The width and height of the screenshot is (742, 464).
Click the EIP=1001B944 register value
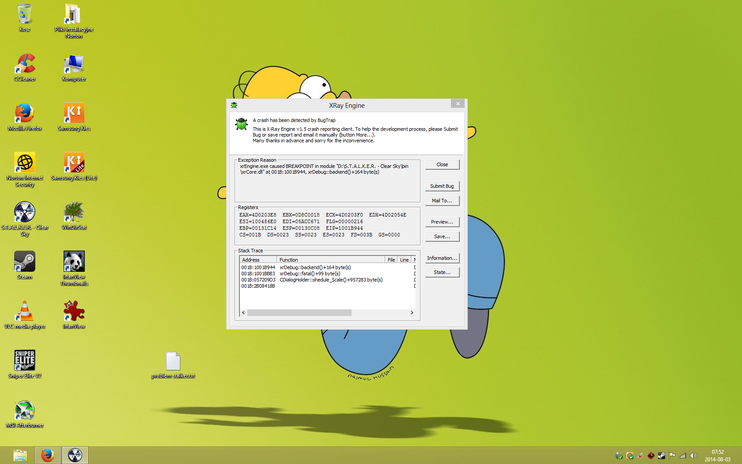point(344,228)
